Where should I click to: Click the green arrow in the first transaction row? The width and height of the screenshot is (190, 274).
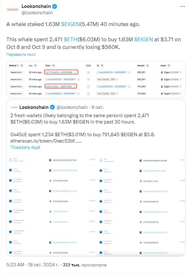(88, 72)
